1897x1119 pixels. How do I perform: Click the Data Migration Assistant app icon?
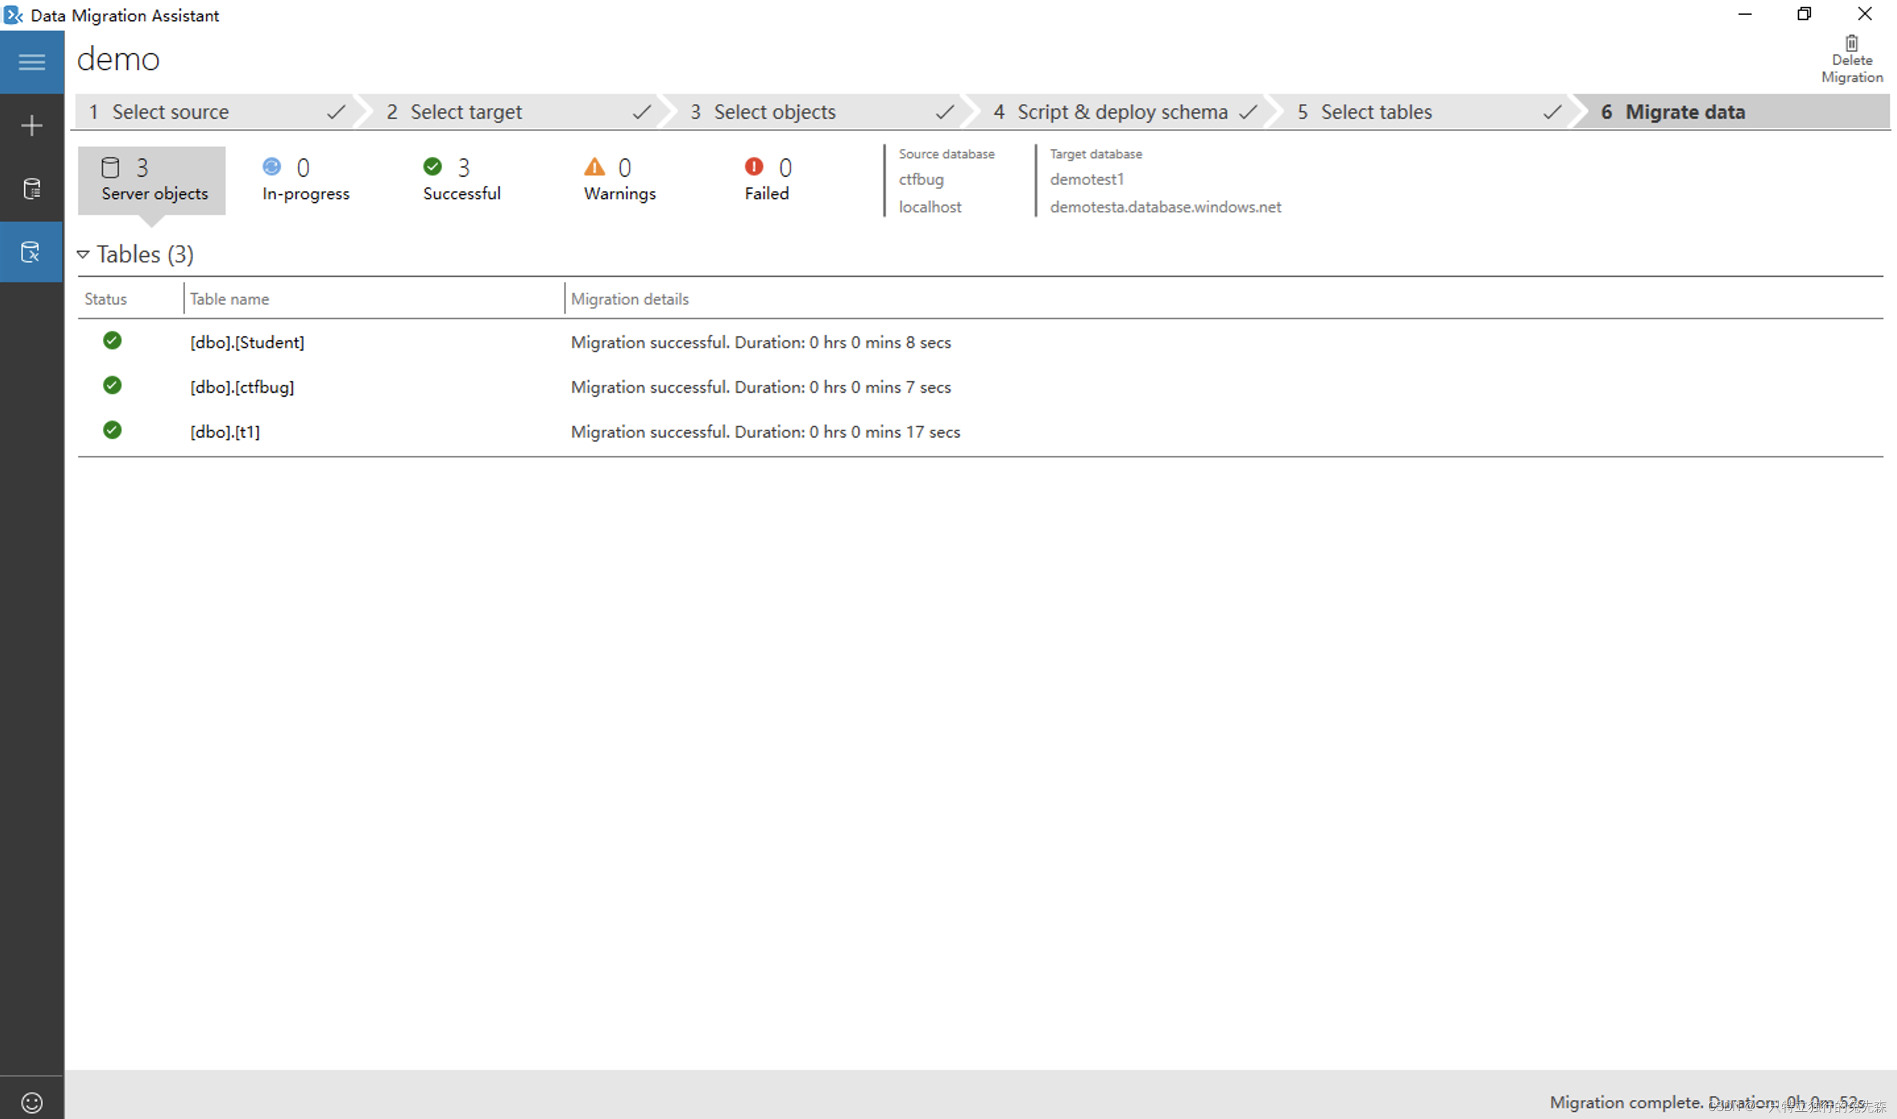click(x=13, y=15)
